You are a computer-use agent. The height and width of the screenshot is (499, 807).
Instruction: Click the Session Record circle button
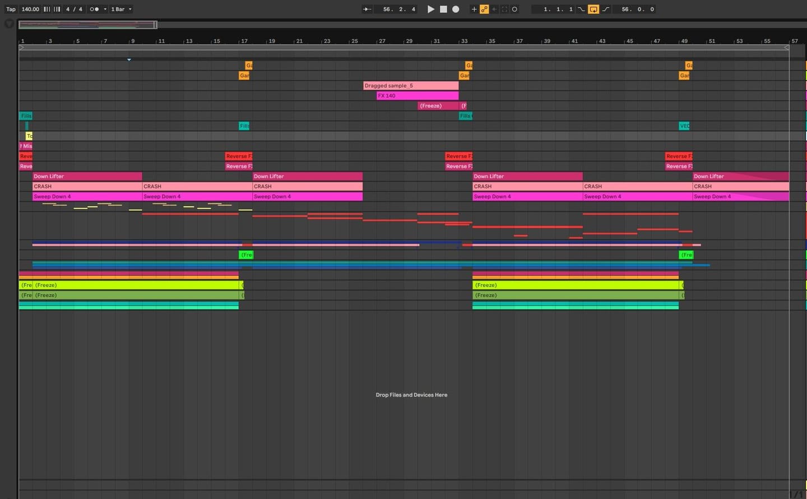[514, 9]
